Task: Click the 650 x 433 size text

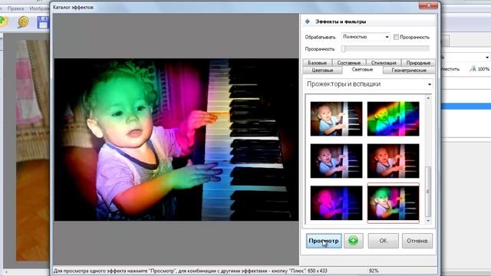Action: pyautogui.click(x=318, y=271)
